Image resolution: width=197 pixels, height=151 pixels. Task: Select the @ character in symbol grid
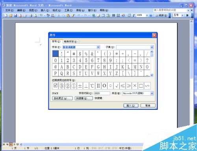coord(56,67)
